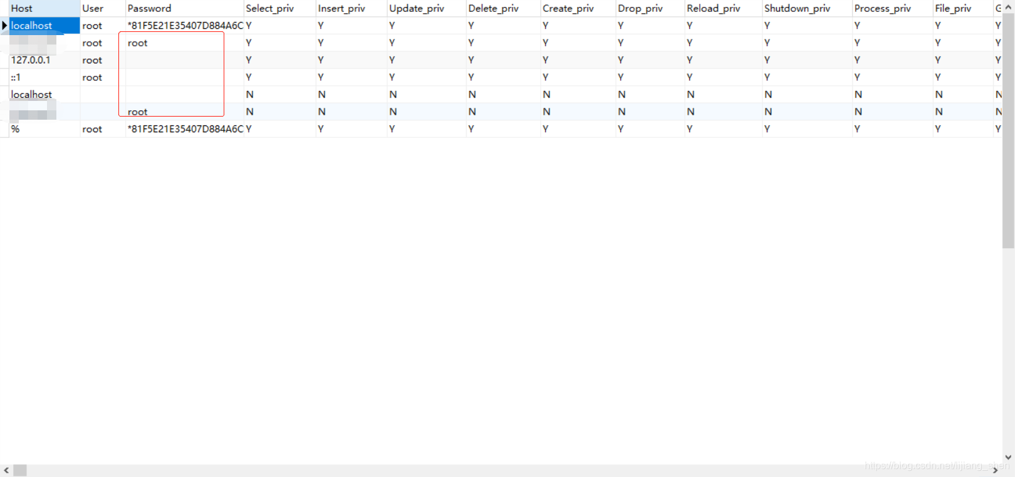This screenshot has height=477, width=1015.
Task: Click Insert_priv Y in first localhost row
Action: (x=351, y=26)
